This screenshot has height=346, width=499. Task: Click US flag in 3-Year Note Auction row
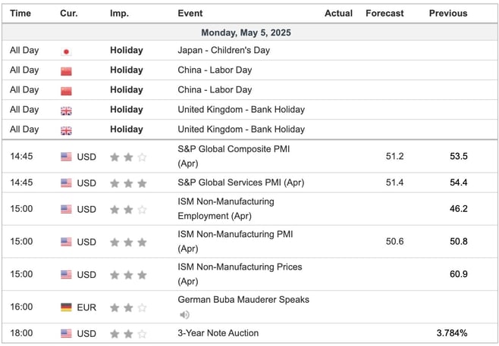(66, 333)
